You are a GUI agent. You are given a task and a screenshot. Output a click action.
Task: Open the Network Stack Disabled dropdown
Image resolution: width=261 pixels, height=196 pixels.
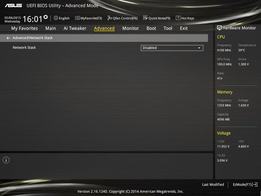(x=172, y=48)
